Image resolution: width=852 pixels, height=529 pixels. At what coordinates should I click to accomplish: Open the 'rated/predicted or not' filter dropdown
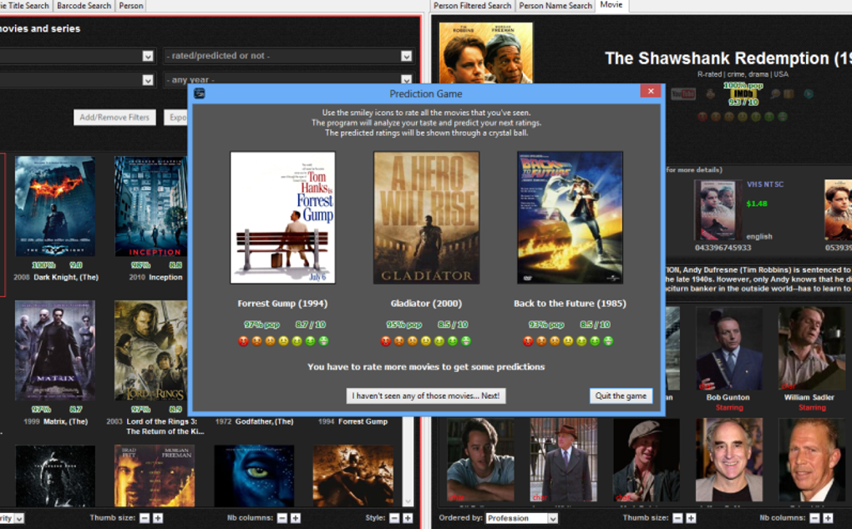(288, 56)
